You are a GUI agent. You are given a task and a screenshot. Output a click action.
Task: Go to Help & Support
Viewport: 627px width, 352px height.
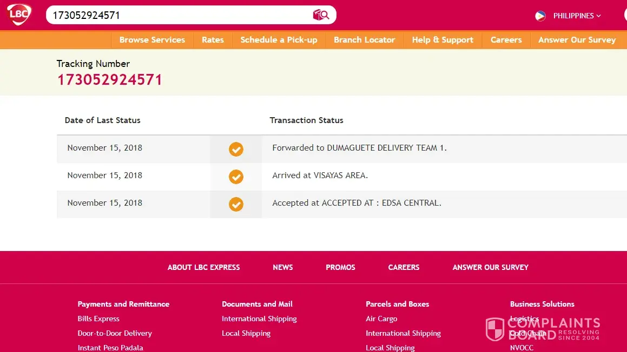tap(442, 40)
